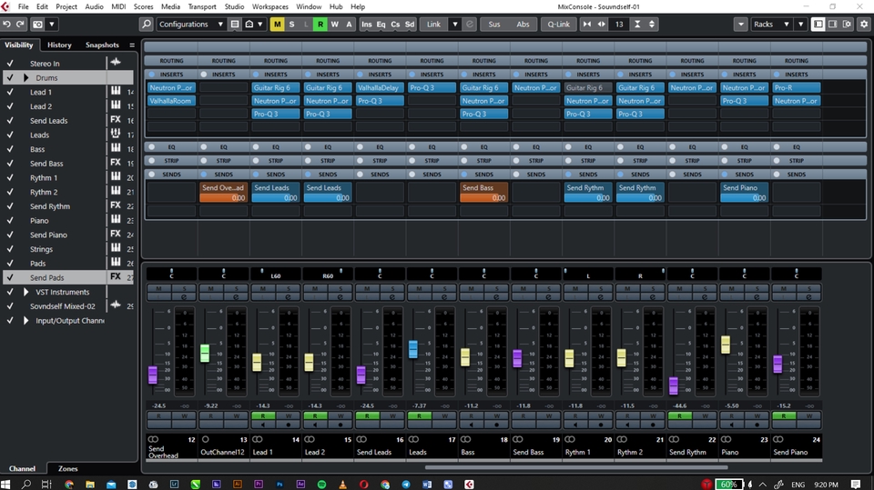Open the File menu

(x=24, y=6)
